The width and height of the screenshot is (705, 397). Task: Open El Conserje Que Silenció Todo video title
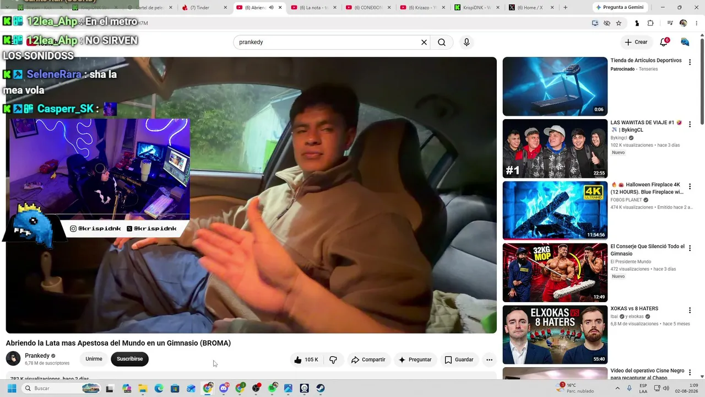[x=647, y=250]
